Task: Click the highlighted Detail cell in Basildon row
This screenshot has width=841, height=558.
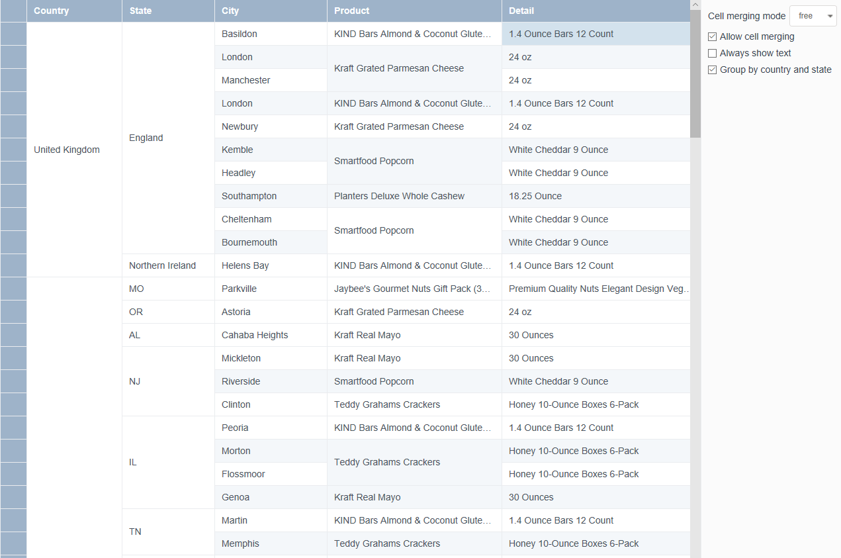Action: pos(596,34)
